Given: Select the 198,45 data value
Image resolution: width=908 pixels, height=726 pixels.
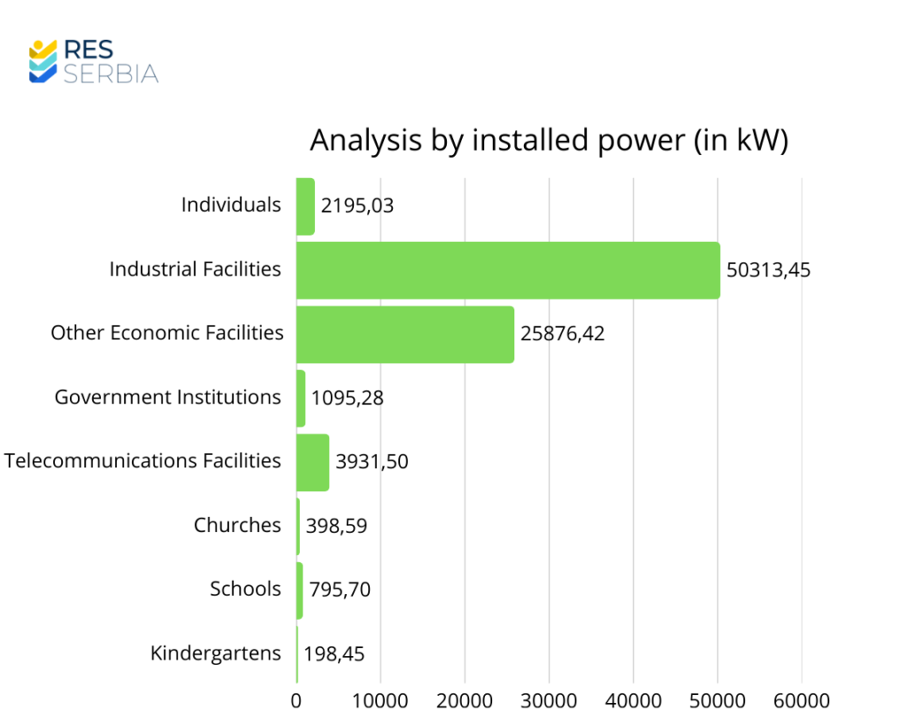Looking at the screenshot, I should click(x=333, y=654).
